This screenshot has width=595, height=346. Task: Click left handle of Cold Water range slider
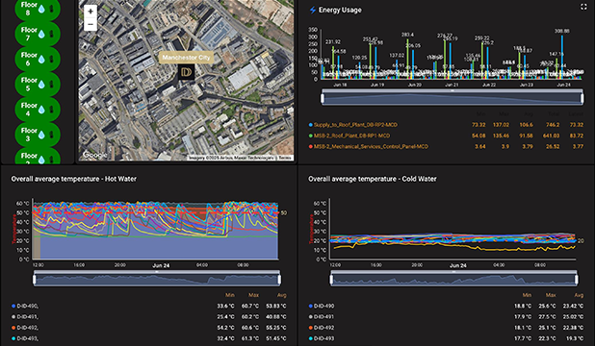click(331, 280)
